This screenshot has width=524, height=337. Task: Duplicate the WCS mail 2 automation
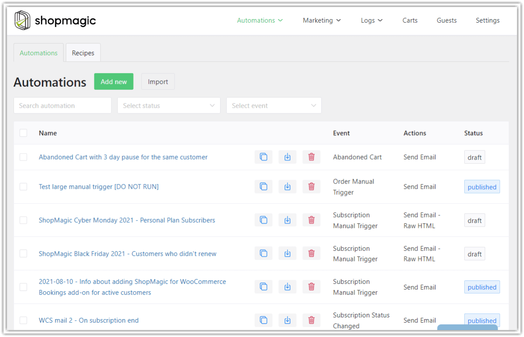pyautogui.click(x=263, y=320)
